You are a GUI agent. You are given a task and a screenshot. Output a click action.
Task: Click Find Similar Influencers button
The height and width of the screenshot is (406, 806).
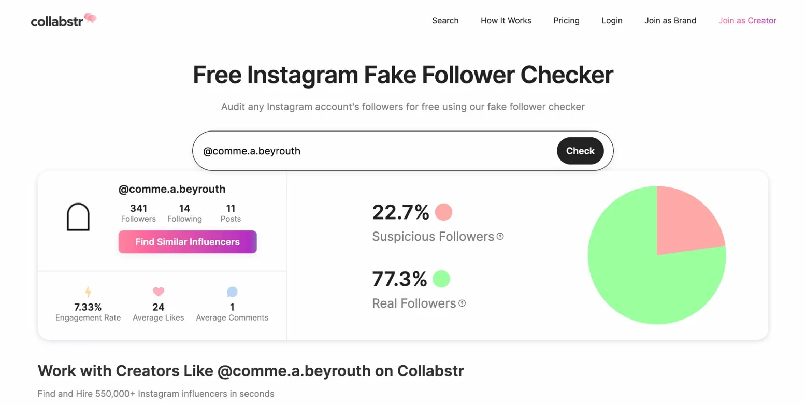coord(188,242)
